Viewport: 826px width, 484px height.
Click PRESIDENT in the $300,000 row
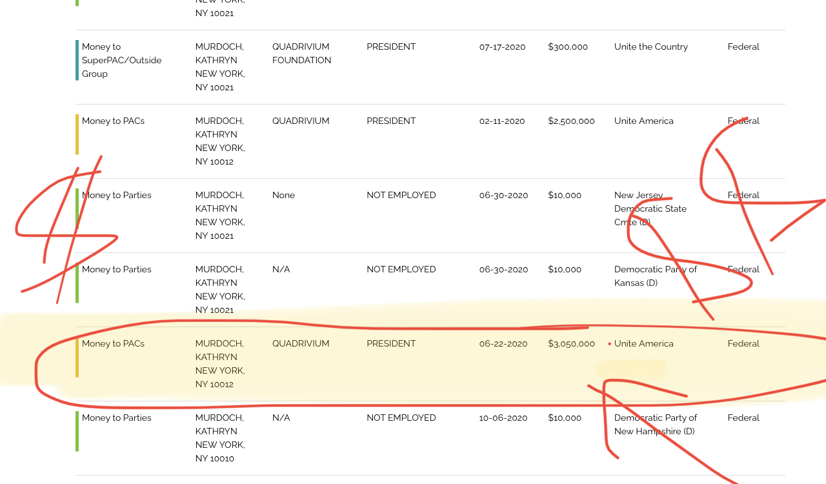[391, 46]
